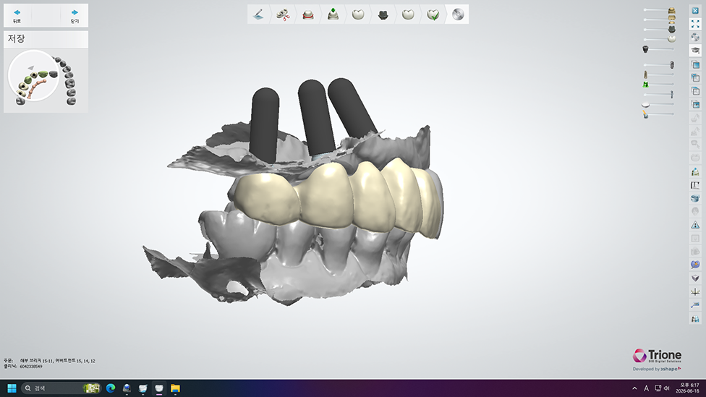Adjust the top crown visibility slider

click(659, 10)
